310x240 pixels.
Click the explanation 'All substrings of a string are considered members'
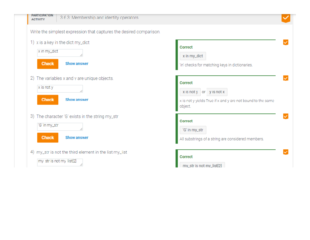[x=222, y=139]
